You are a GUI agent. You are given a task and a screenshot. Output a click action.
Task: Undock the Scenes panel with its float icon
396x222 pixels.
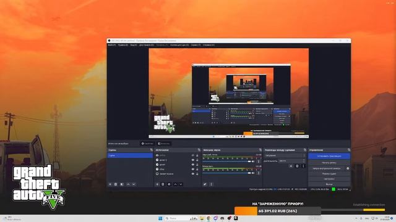pos(151,150)
